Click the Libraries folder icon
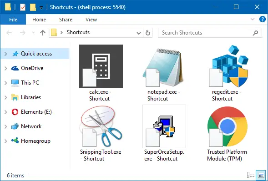 click(15, 97)
